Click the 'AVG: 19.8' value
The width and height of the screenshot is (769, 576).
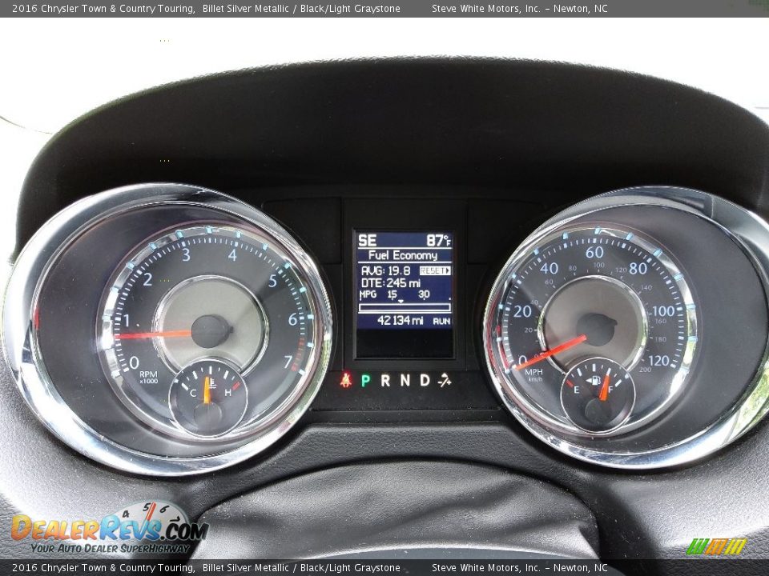point(385,271)
